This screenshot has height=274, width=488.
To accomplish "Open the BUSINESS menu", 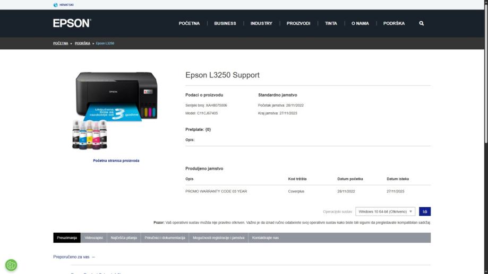I will (225, 23).
